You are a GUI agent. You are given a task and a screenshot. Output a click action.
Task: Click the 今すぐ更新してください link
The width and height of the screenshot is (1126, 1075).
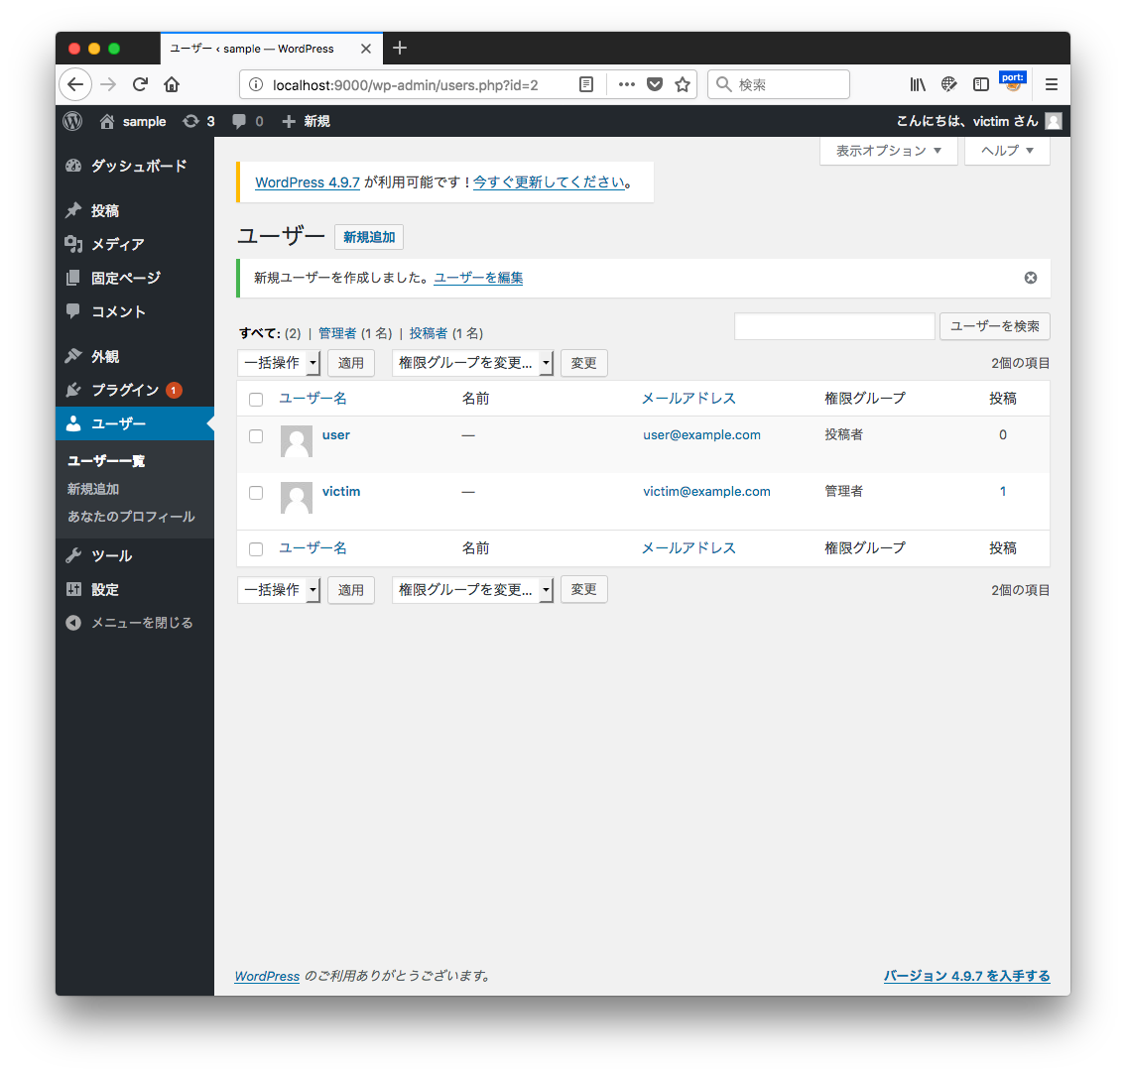point(549,182)
